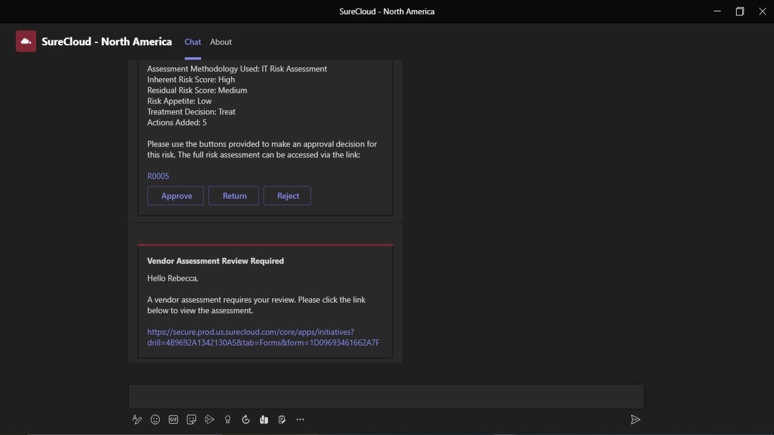
Task: Open the emoji picker
Action: (155, 420)
